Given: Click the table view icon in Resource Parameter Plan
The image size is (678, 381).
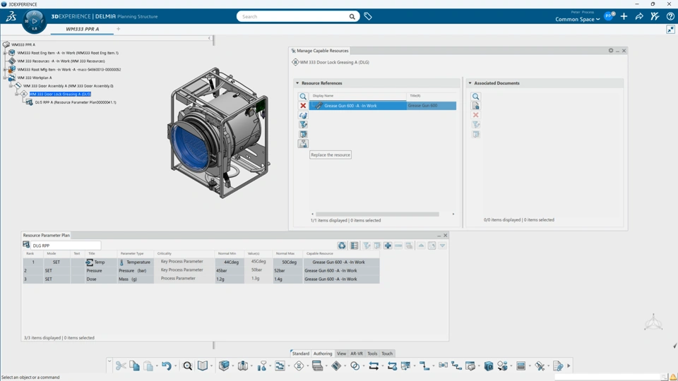Looking at the screenshot, I should pyautogui.click(x=354, y=246).
